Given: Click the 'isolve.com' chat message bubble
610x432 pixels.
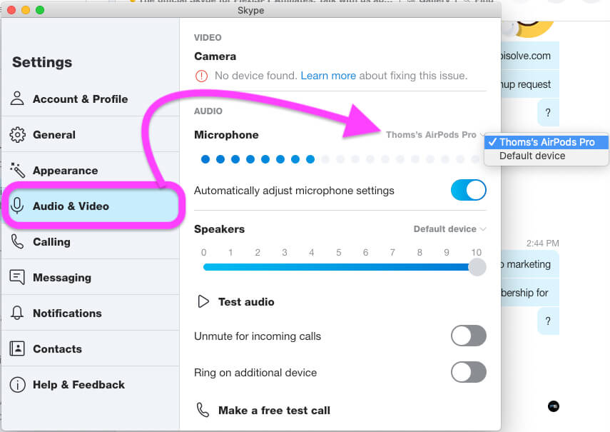Looking at the screenshot, I should 530,55.
